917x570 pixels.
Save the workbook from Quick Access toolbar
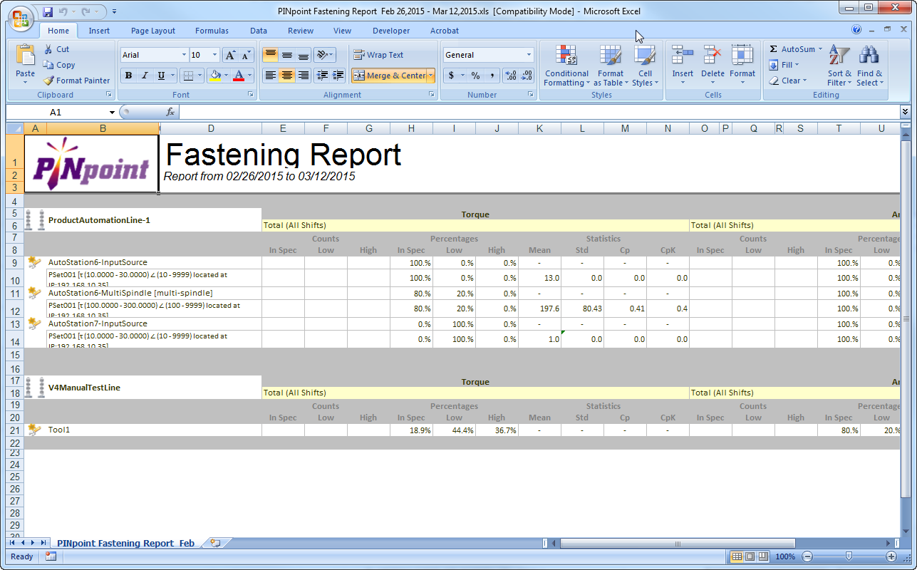[48, 11]
